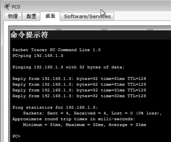Click the 'Pinging 192.168.1.3 with 32 bytes' line
Image resolution: width=171 pixels, height=142 pixels.
coord(68,67)
